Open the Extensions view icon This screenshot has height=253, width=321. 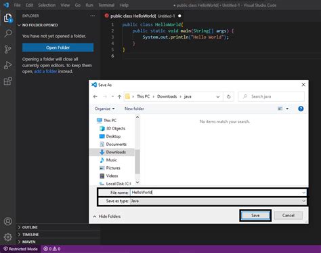point(8,81)
